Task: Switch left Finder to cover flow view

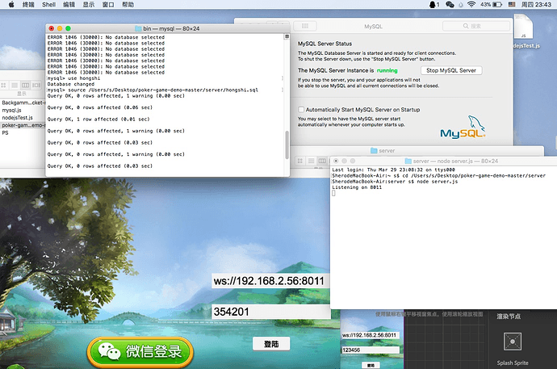Action: 36,86
